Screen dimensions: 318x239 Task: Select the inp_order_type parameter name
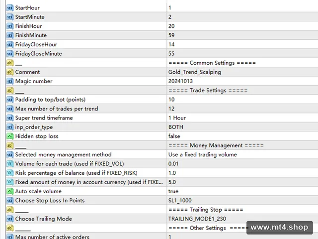pyautogui.click(x=34, y=127)
